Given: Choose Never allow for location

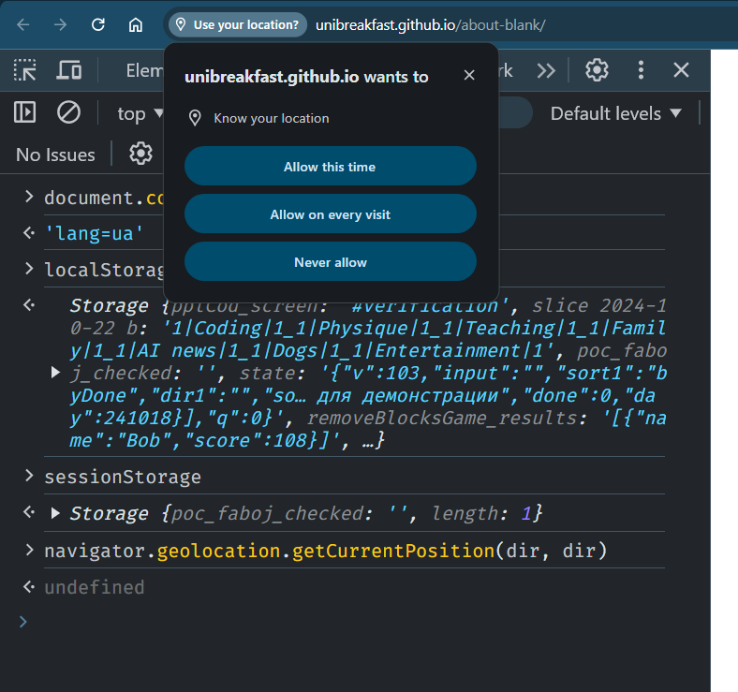Looking at the screenshot, I should pos(330,262).
